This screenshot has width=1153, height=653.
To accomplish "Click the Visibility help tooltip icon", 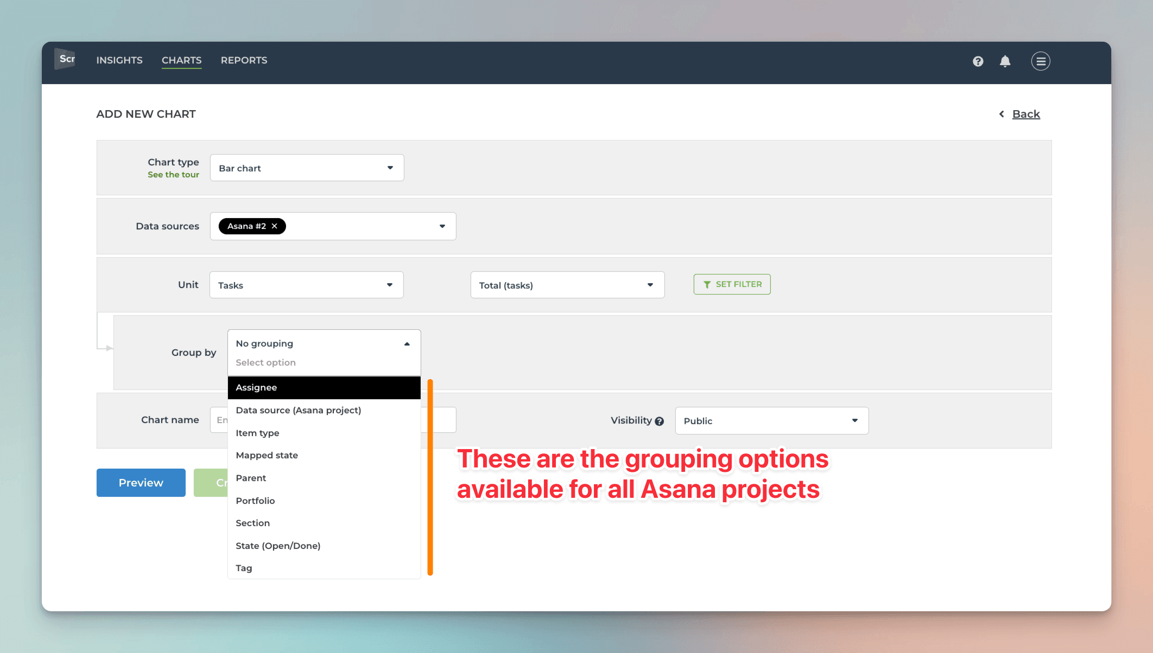I will pyautogui.click(x=659, y=421).
